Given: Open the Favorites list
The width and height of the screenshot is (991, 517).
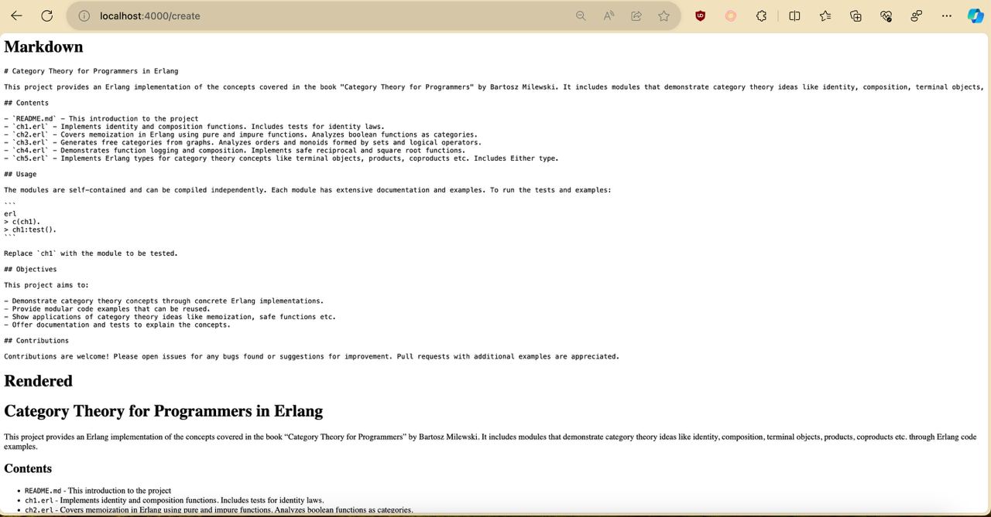Looking at the screenshot, I should [x=825, y=15].
